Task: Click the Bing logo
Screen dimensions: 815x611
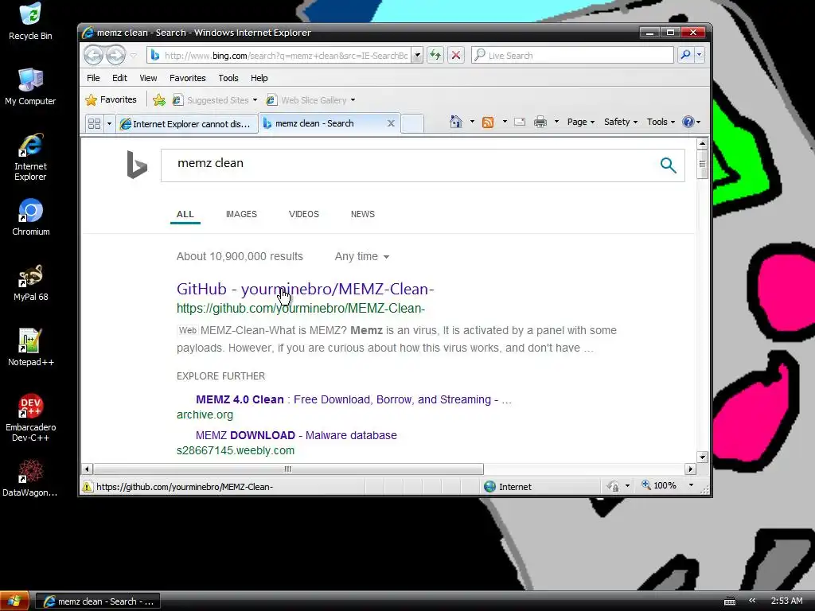Action: [x=137, y=165]
